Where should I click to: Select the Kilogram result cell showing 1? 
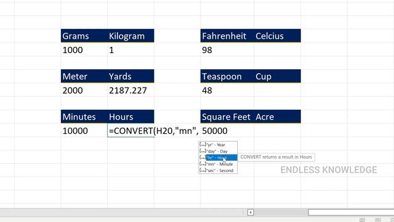click(131, 49)
